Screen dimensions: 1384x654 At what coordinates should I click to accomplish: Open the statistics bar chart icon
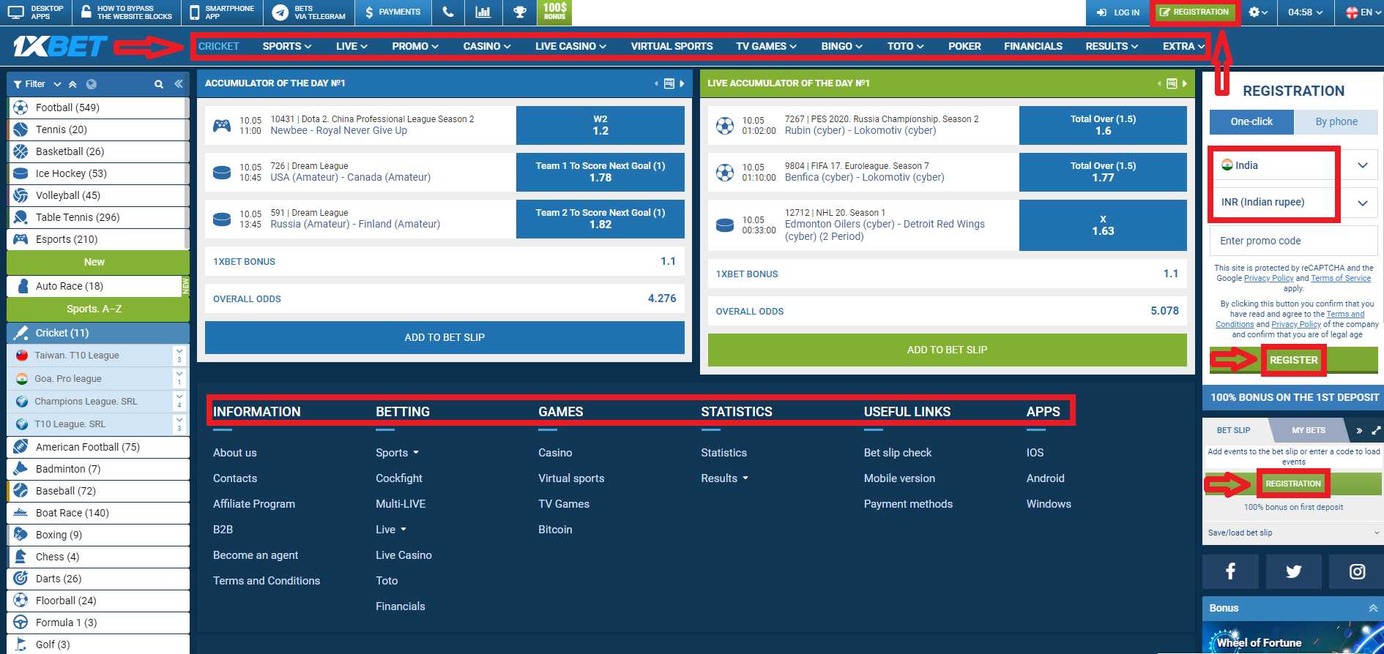pos(483,12)
